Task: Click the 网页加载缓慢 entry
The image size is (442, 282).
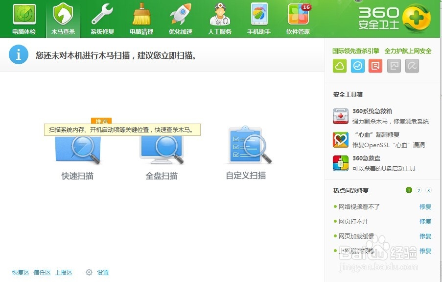Action: pos(356,236)
